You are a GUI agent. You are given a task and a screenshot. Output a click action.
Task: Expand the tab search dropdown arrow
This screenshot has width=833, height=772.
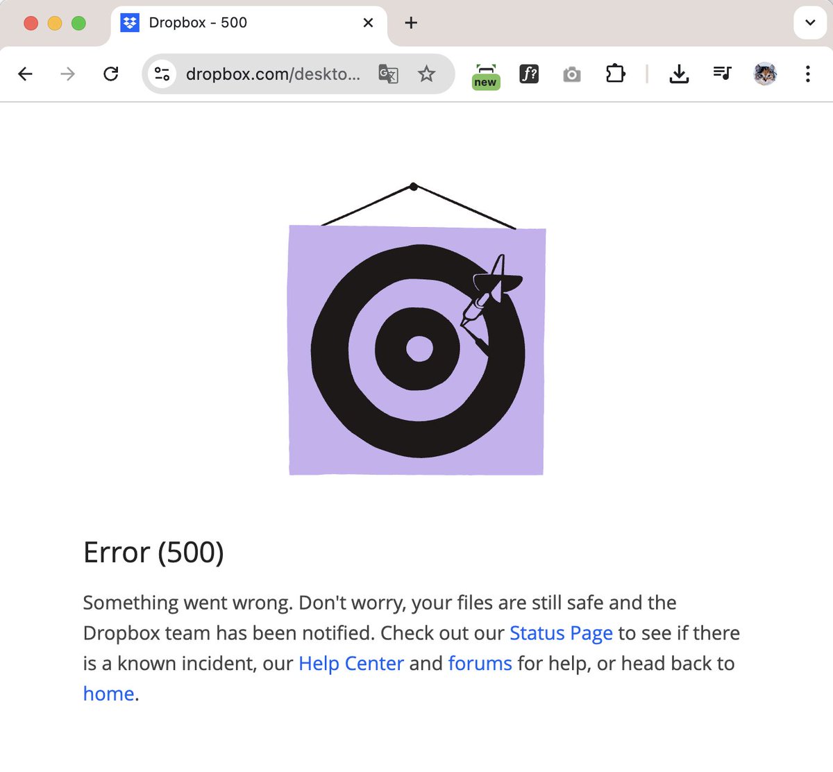(809, 23)
